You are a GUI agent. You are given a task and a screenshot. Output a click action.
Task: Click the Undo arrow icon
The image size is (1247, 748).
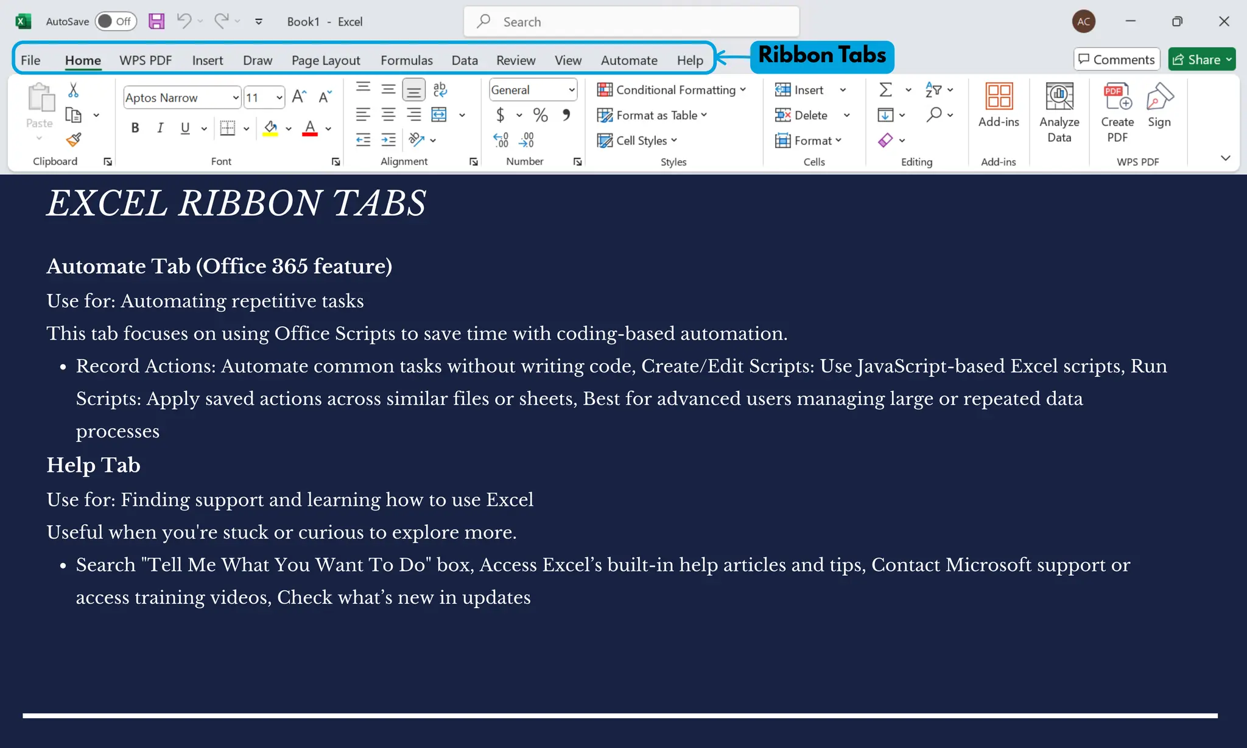click(184, 21)
